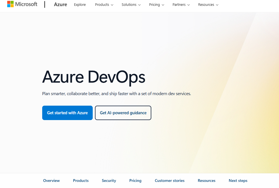Expand the Products dropdown in top navigation

click(104, 5)
